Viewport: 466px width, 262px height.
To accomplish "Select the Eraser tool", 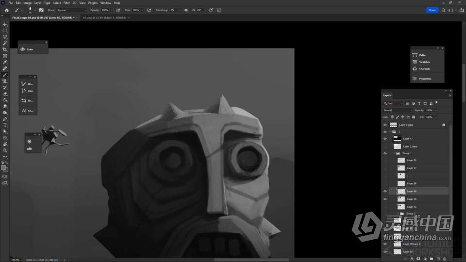I will [x=5, y=94].
